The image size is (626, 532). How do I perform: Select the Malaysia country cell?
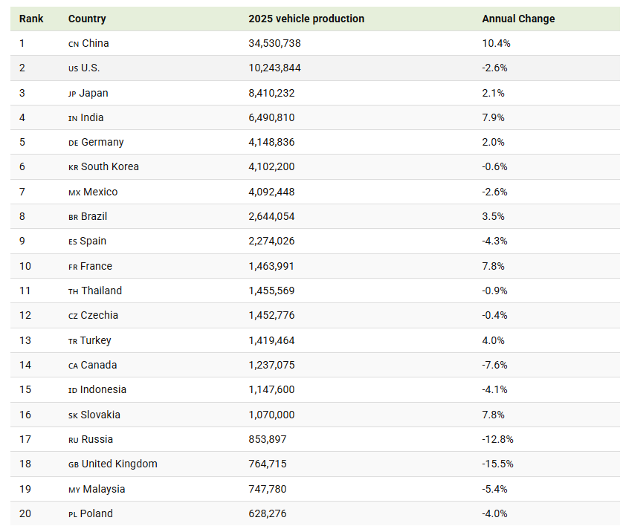point(97,489)
